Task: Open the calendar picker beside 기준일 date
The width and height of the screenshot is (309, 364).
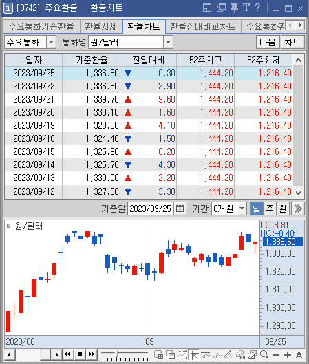Action: (x=180, y=208)
